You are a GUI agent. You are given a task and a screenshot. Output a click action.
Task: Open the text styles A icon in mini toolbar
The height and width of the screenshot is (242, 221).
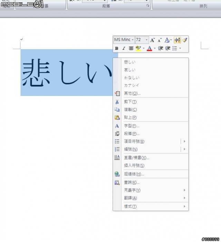168,40
